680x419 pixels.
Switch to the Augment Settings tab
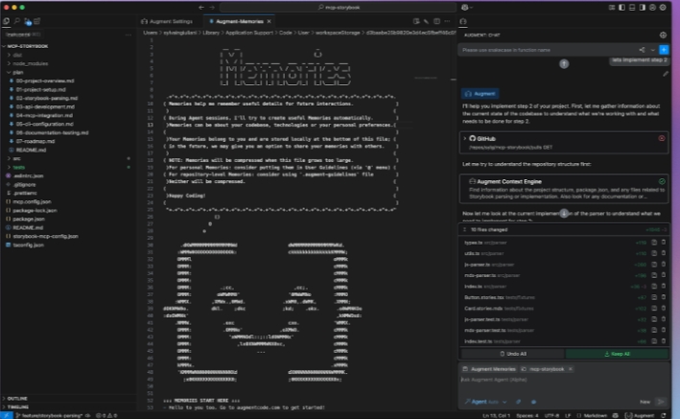click(x=167, y=21)
